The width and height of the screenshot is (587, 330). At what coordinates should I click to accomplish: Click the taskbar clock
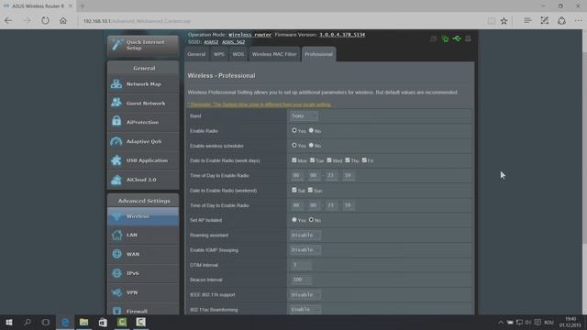[570, 322]
